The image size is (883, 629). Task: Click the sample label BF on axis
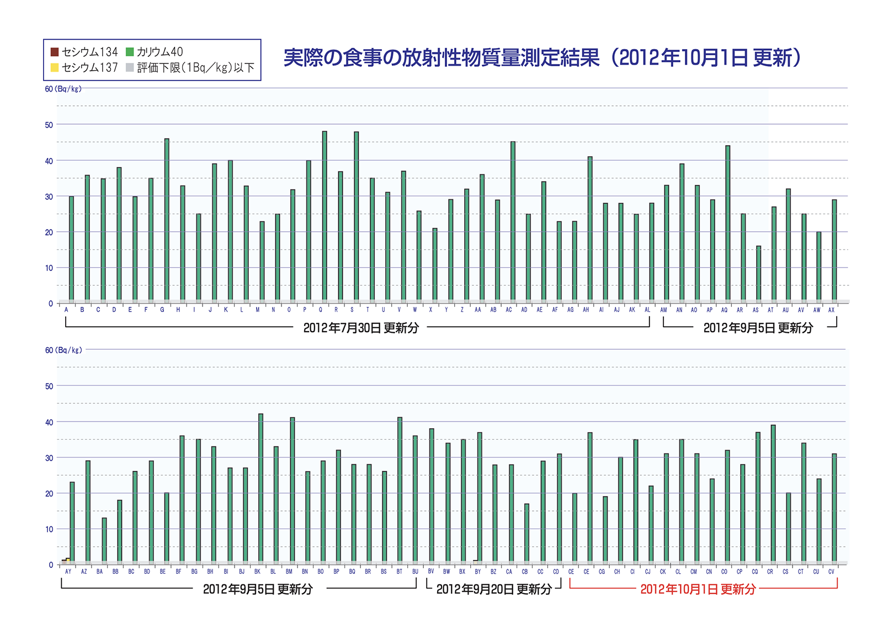coord(178,572)
